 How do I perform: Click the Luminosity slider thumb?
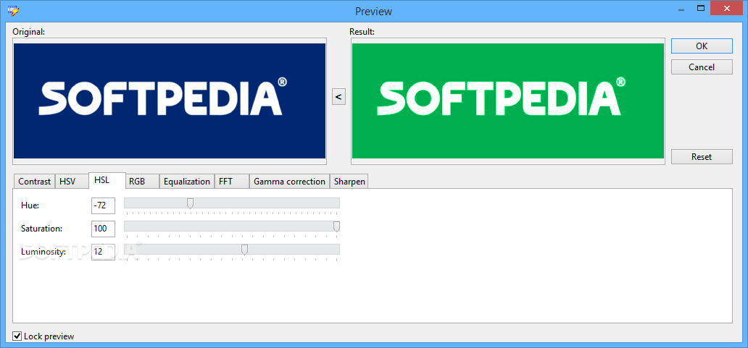[244, 250]
